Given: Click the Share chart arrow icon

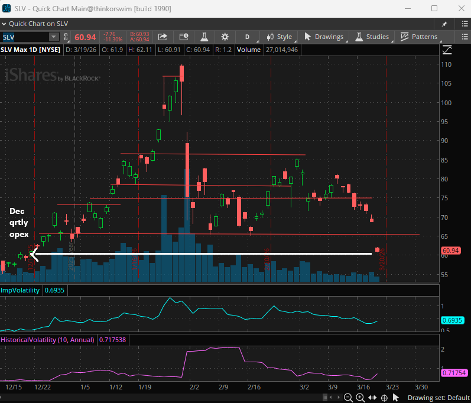Looking at the screenshot, I should coord(163,37).
